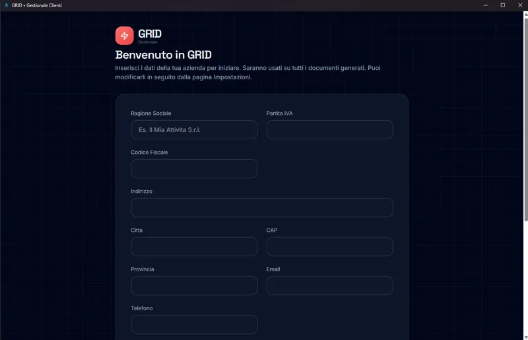Click the Email input field
Screen dimensions: 528x340
point(329,285)
